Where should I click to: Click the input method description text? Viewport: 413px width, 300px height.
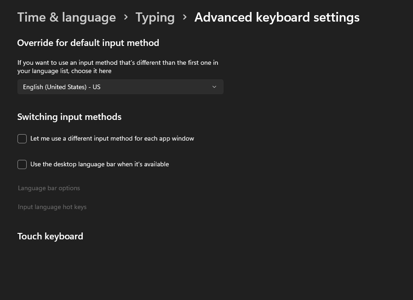coord(118,67)
